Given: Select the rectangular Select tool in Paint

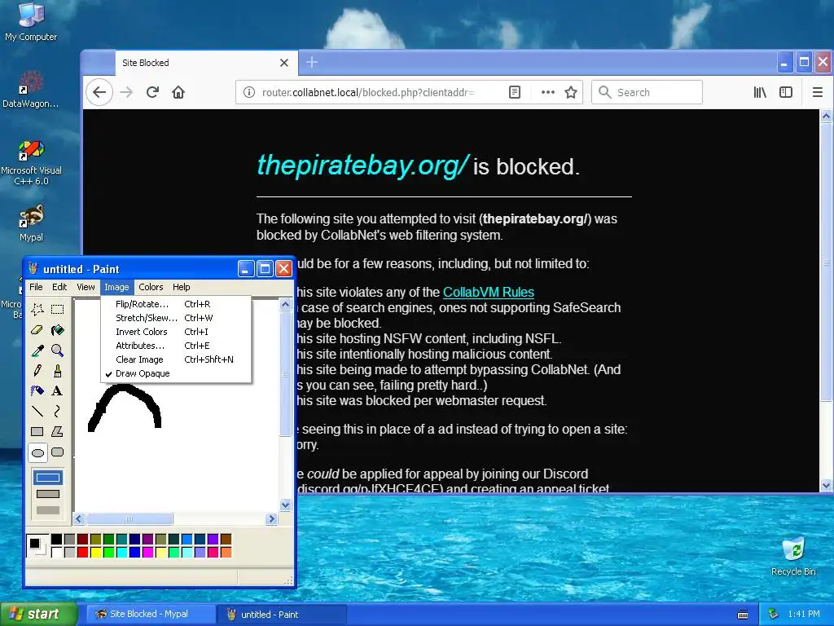Looking at the screenshot, I should [58, 309].
